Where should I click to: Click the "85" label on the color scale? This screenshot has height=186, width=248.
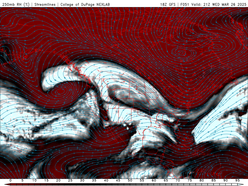(214, 180)
